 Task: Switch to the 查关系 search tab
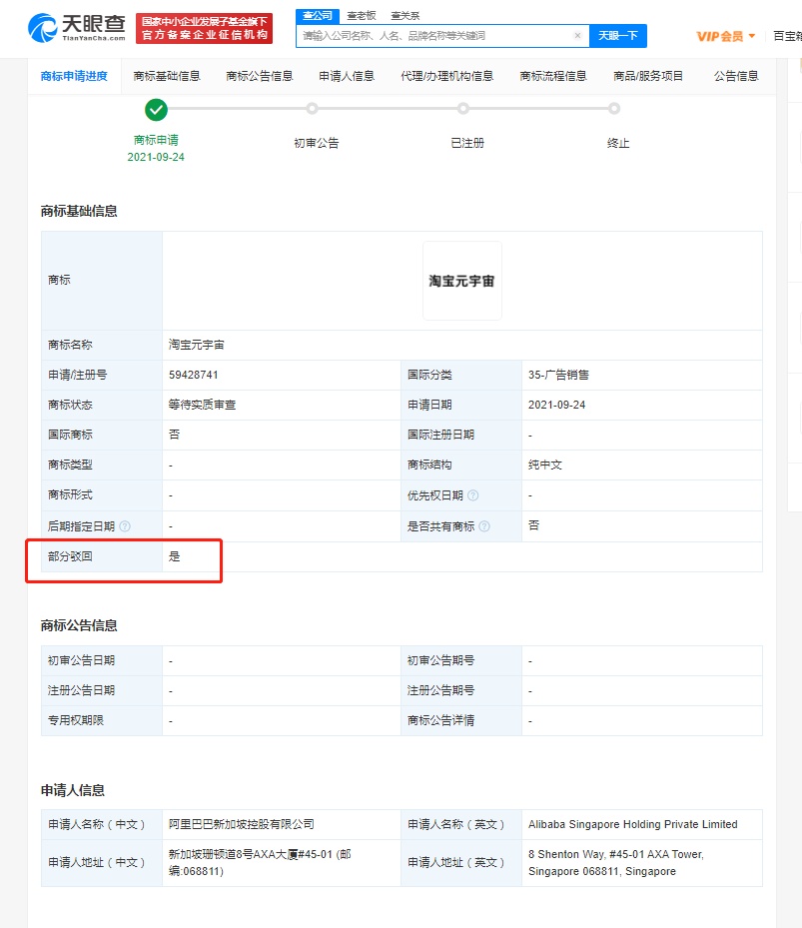point(405,15)
